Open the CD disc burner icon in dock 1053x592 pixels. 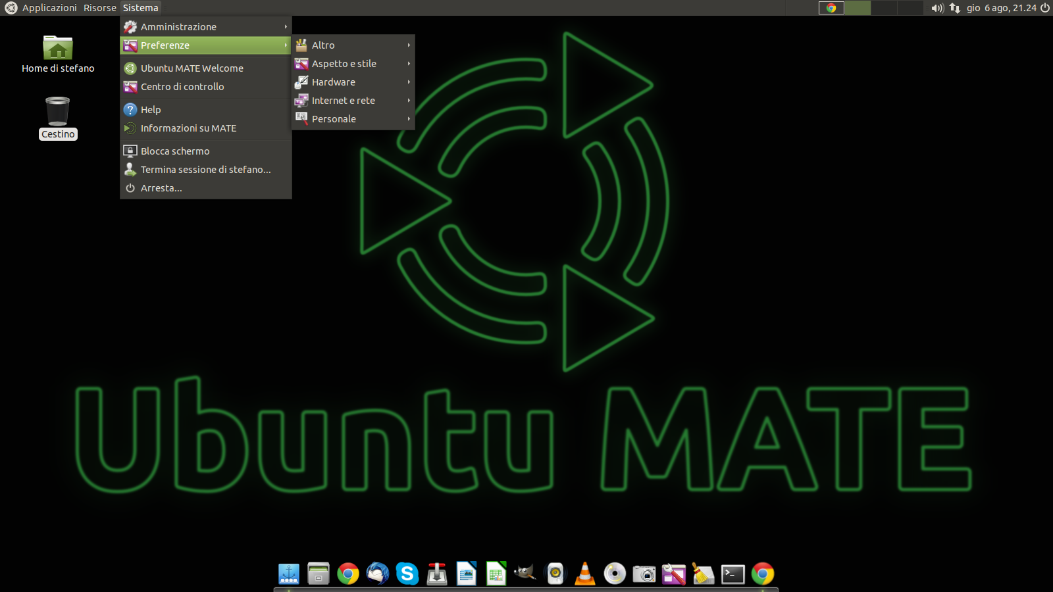[615, 574]
